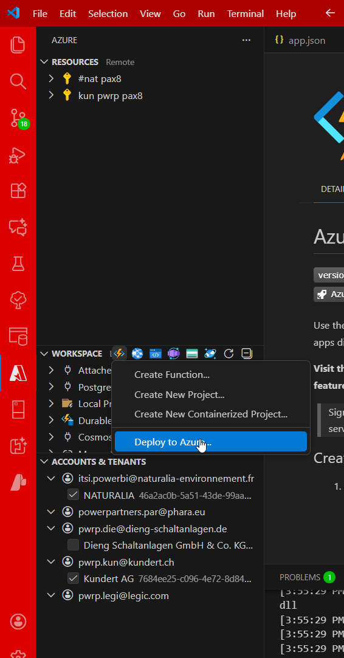Collapse the pwrp.kun@kundert.ch account
The width and height of the screenshot is (344, 658).
(51, 562)
